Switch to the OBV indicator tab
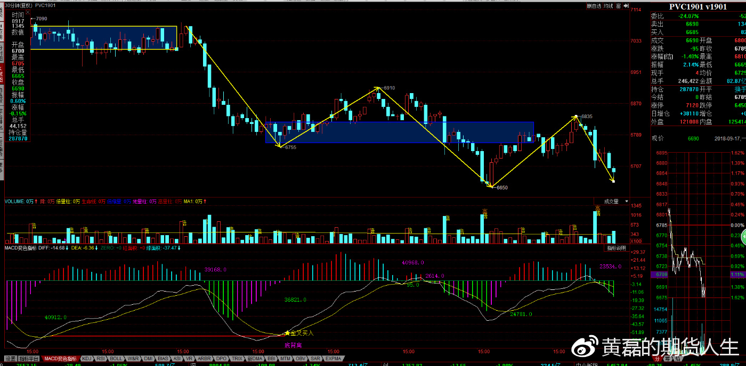 pos(301,359)
